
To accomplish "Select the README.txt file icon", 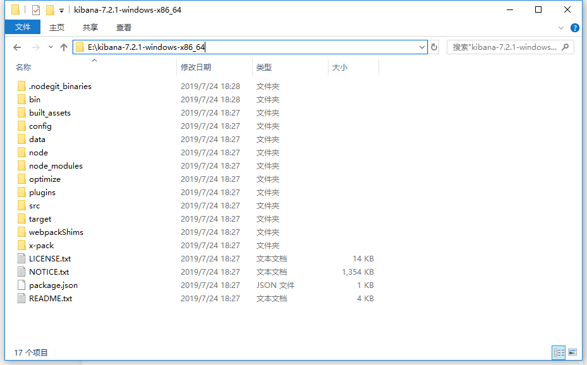I will point(21,299).
